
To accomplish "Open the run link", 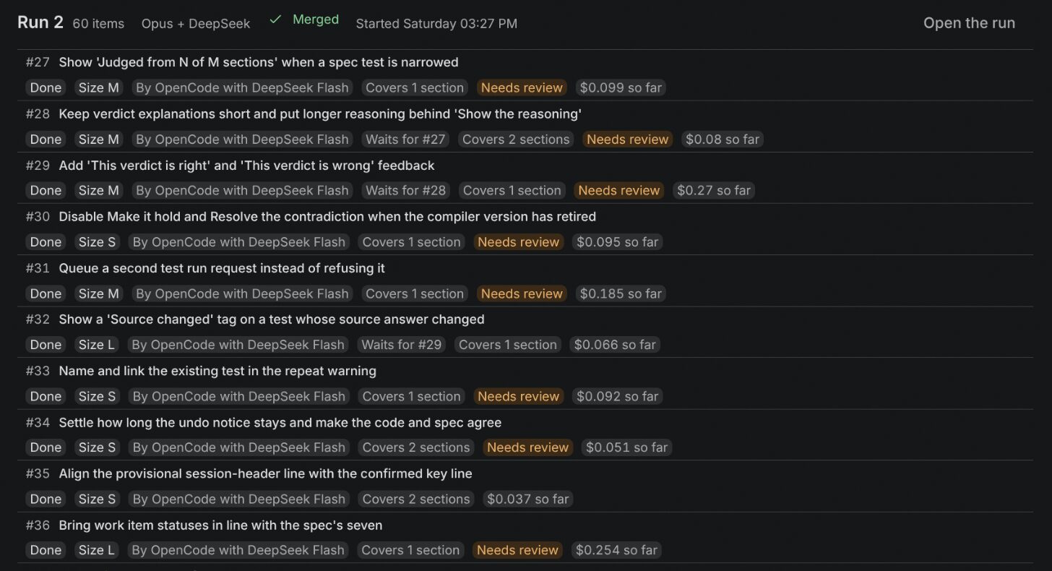I will click(x=969, y=22).
